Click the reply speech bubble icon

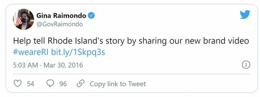pos(50,84)
